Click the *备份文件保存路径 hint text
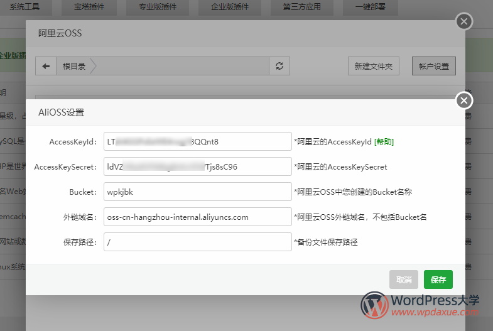 tap(326, 242)
